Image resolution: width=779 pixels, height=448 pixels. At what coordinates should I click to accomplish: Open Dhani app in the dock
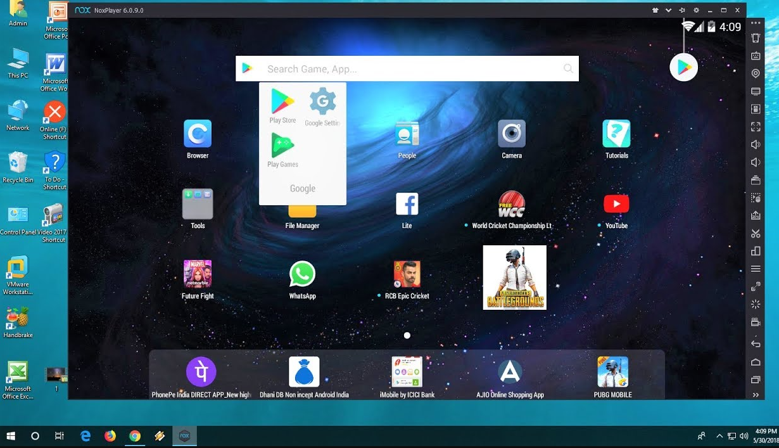pos(304,377)
